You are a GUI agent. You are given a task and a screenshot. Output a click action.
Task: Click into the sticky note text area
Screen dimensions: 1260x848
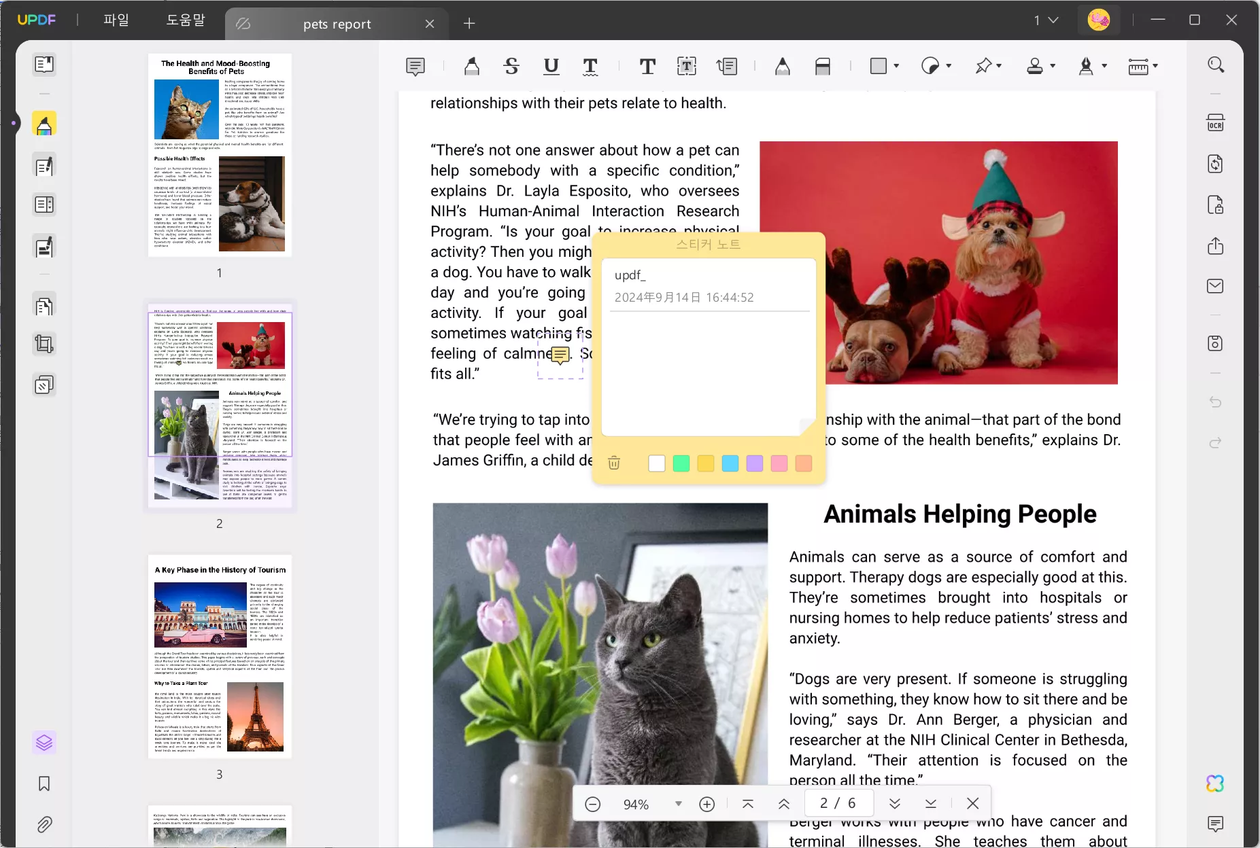coord(709,372)
